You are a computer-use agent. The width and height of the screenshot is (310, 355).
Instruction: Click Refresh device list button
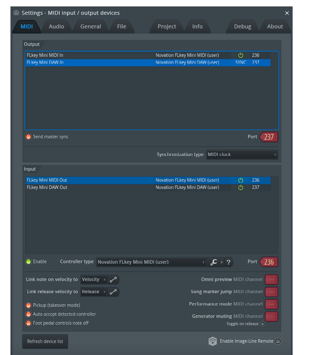(45, 341)
